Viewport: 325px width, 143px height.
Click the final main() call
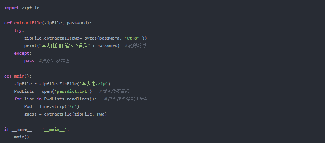pyautogui.click(x=22, y=137)
